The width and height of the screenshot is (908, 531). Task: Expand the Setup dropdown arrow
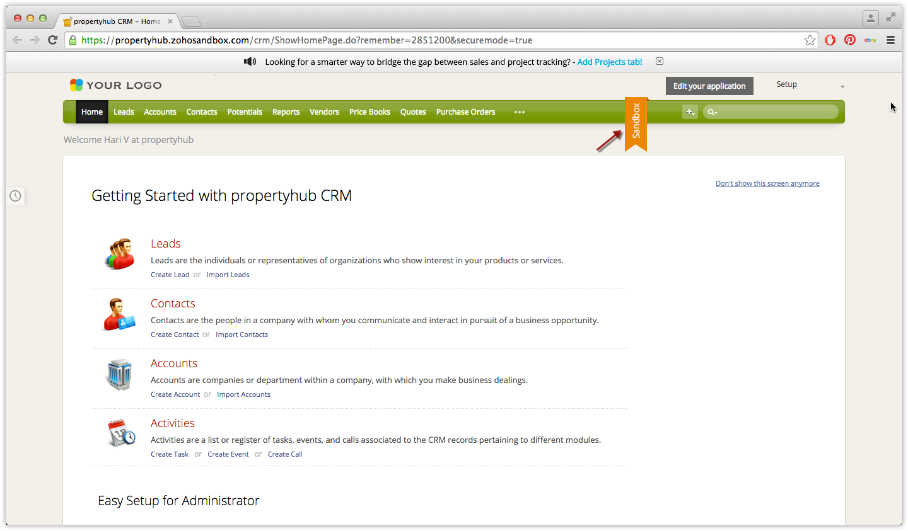pyautogui.click(x=842, y=86)
